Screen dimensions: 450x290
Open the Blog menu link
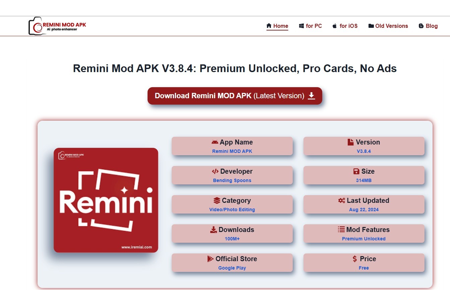tap(428, 26)
